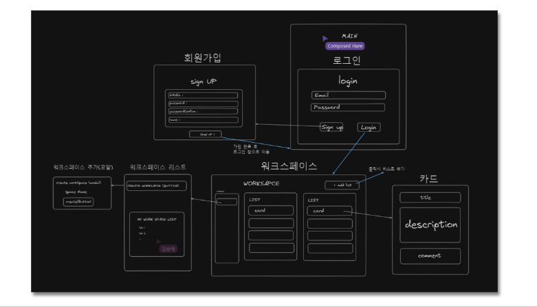Screen dimensions: 537x307
Task: Select the passwordConfirm field
Action: pyautogui.click(x=203, y=111)
